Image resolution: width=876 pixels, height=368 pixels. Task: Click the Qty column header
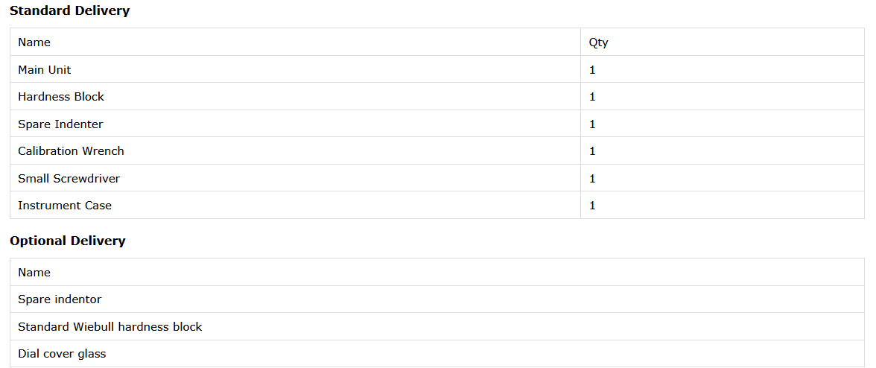coord(598,42)
